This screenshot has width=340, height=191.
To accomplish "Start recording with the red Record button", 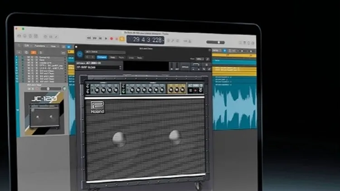I will 112,39.
